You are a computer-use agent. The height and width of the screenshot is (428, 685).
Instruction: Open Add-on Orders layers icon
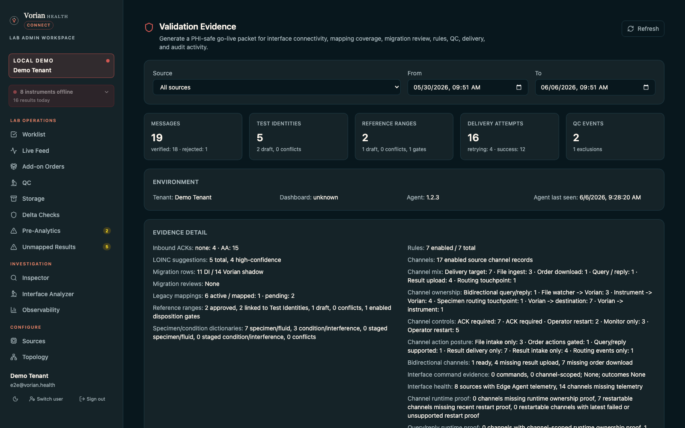click(14, 166)
